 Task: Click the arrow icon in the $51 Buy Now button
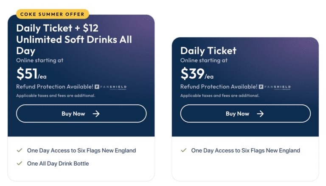[96, 114]
